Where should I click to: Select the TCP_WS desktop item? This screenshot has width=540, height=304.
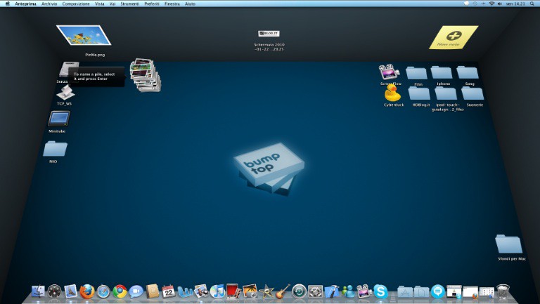[x=65, y=93]
